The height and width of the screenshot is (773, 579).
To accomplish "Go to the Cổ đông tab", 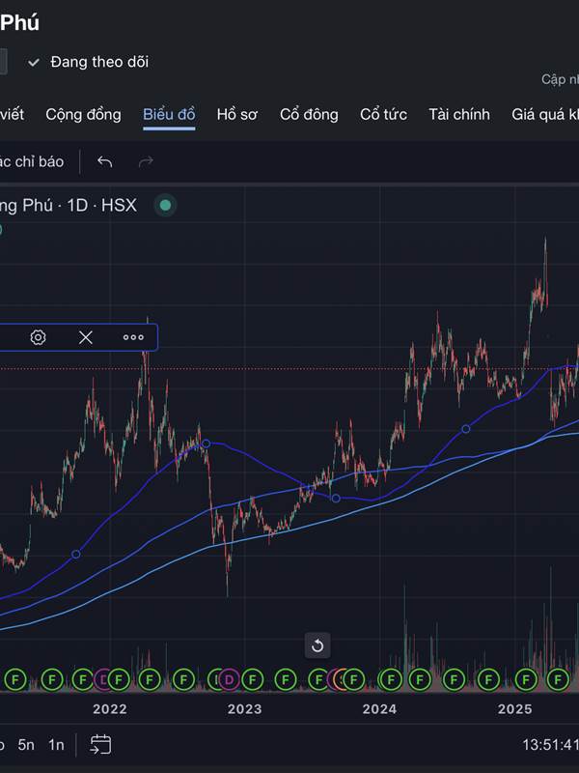I will coord(309,114).
